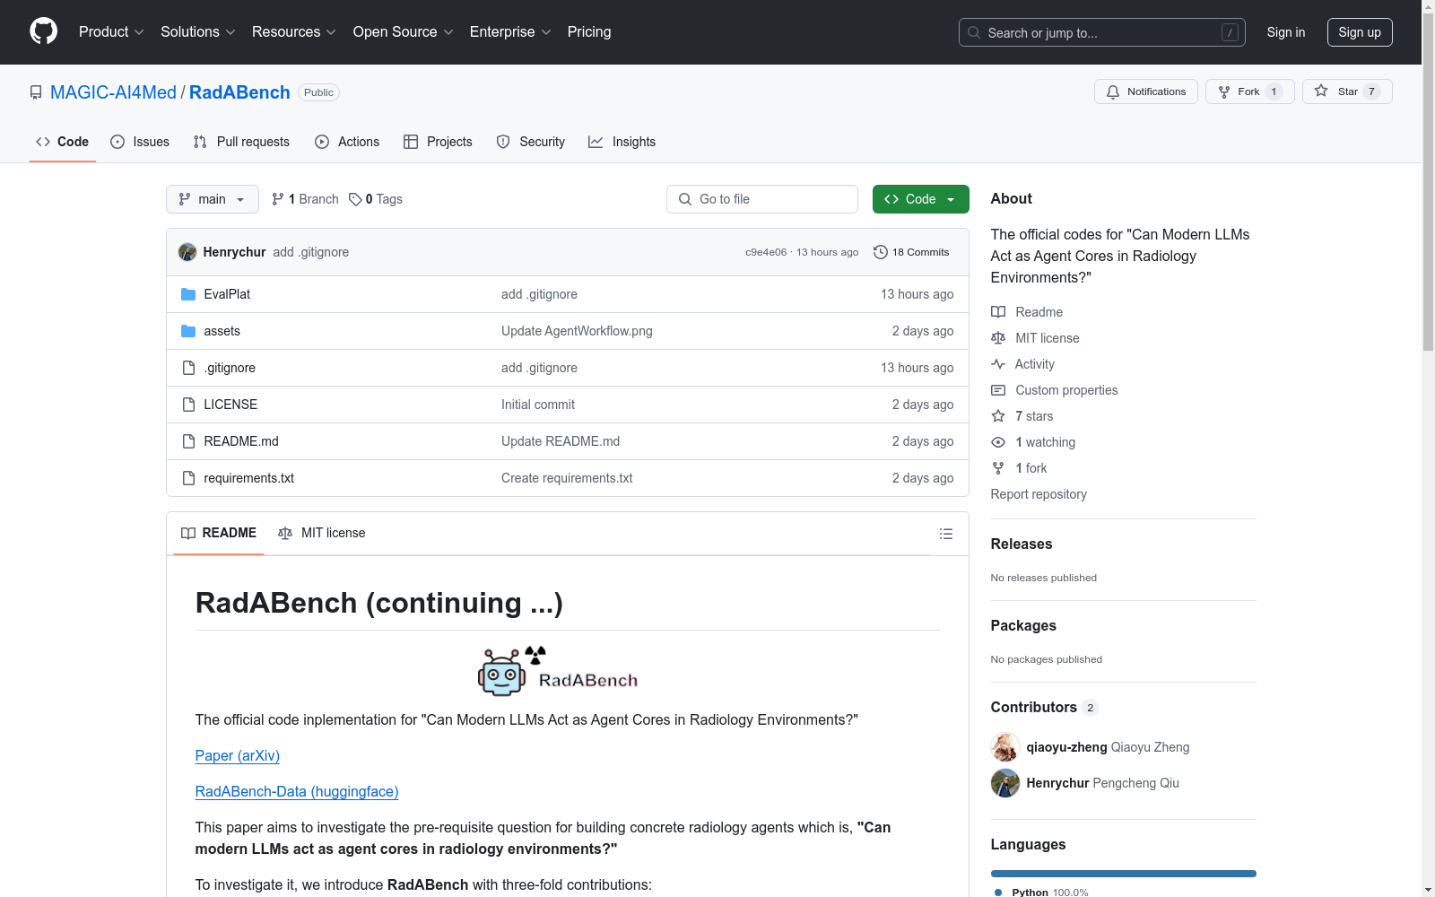Click the Search or jump to field
Screen dimensions: 1435x897
click(1102, 32)
